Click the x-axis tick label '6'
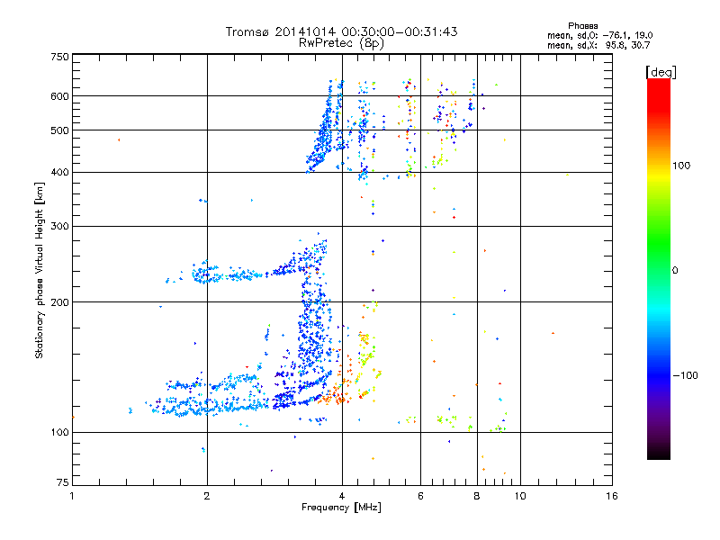Screen dimensions: 720x540 pyautogui.click(x=420, y=496)
